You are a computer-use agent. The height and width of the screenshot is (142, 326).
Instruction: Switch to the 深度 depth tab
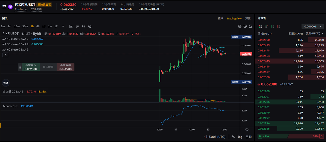pyautogui.click(x=248, y=18)
